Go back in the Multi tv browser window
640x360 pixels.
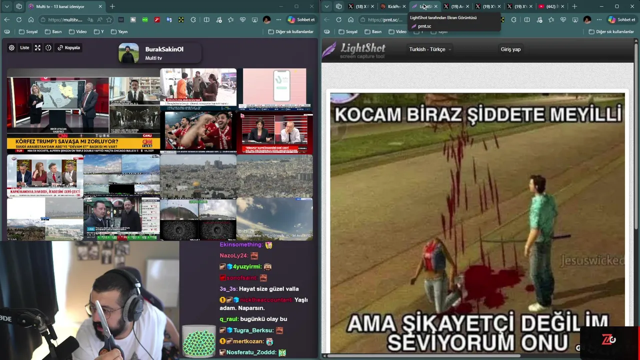(6, 19)
